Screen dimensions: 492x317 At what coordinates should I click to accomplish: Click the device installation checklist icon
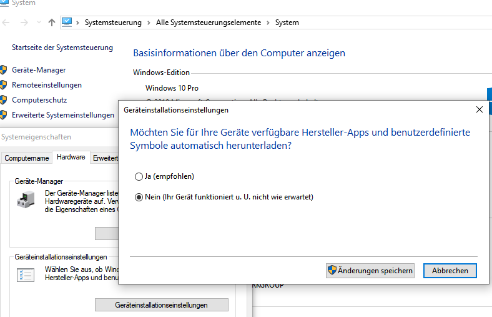coord(26,275)
